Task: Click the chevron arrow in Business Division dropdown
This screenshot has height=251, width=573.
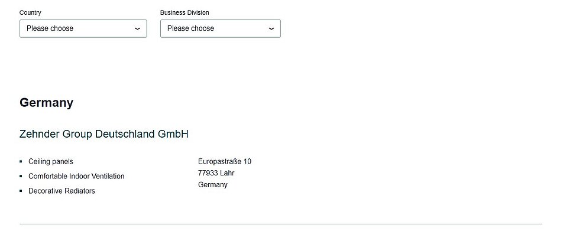Action: (x=271, y=28)
